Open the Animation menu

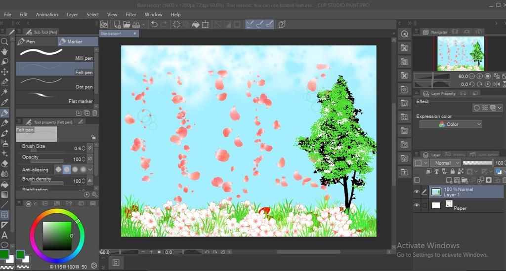[47, 14]
